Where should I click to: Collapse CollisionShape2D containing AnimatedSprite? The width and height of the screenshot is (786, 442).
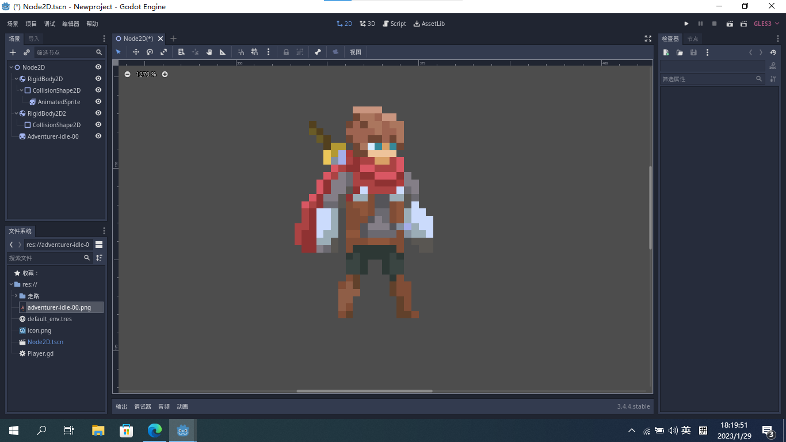click(x=21, y=90)
